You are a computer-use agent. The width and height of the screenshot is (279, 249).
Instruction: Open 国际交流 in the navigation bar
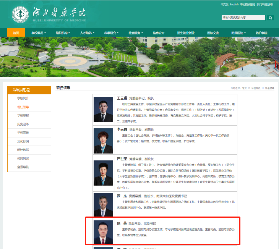(x=213, y=33)
